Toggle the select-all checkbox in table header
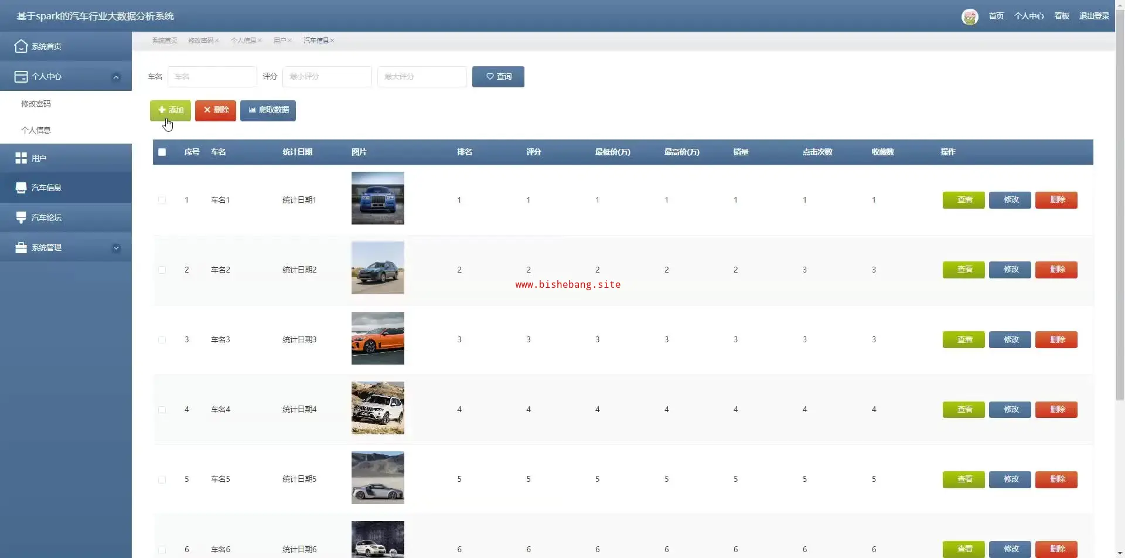The height and width of the screenshot is (558, 1125). point(162,152)
